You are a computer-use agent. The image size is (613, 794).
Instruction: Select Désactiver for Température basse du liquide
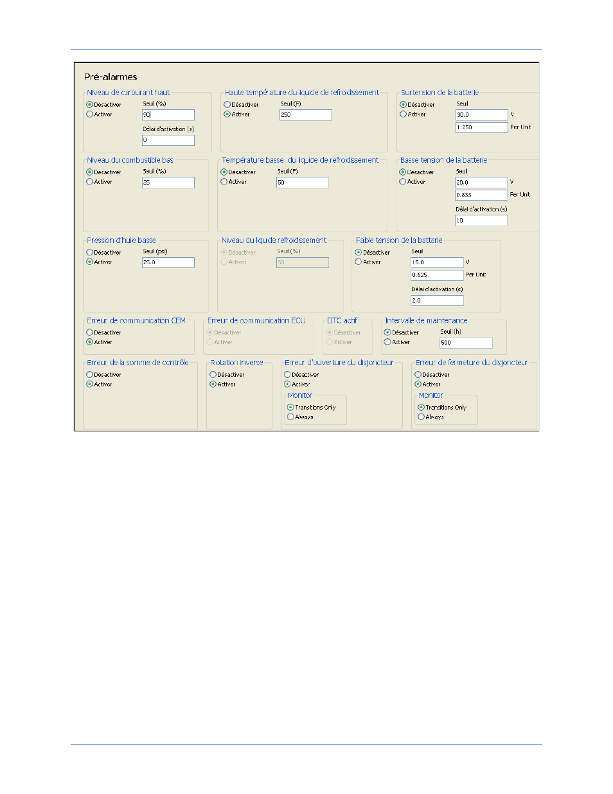(x=224, y=172)
